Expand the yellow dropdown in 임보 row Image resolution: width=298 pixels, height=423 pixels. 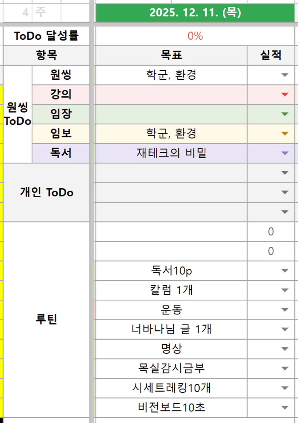pyautogui.click(x=285, y=134)
